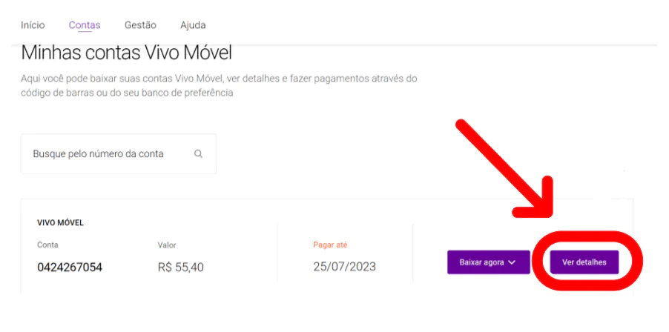Click the VIVO MÓVEL card title

(60, 222)
